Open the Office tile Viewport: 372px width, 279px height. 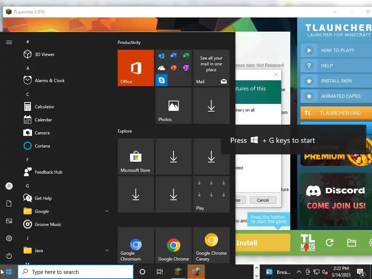tap(136, 68)
